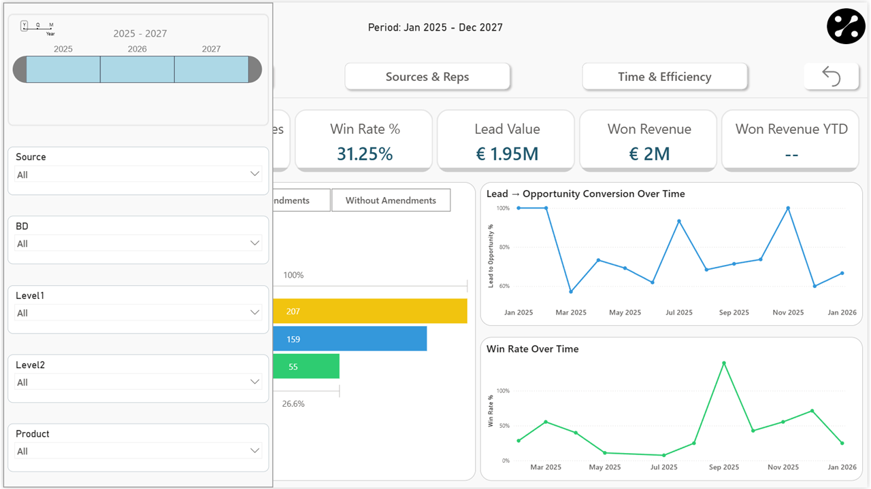
Task: Switch to Sources & Reps page
Action: [x=427, y=77]
